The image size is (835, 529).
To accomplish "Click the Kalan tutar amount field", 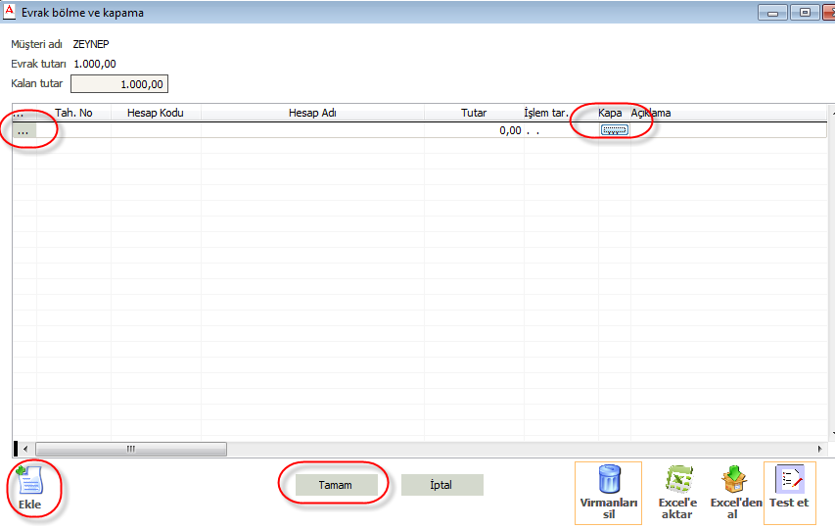I will coord(119,84).
